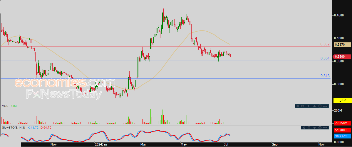
Task: Click the 0.3000 price axis label
Action: coord(339,84)
